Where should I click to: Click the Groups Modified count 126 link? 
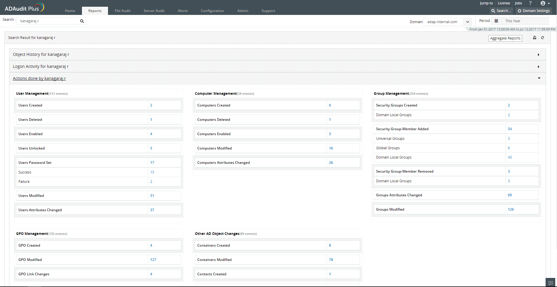point(511,209)
